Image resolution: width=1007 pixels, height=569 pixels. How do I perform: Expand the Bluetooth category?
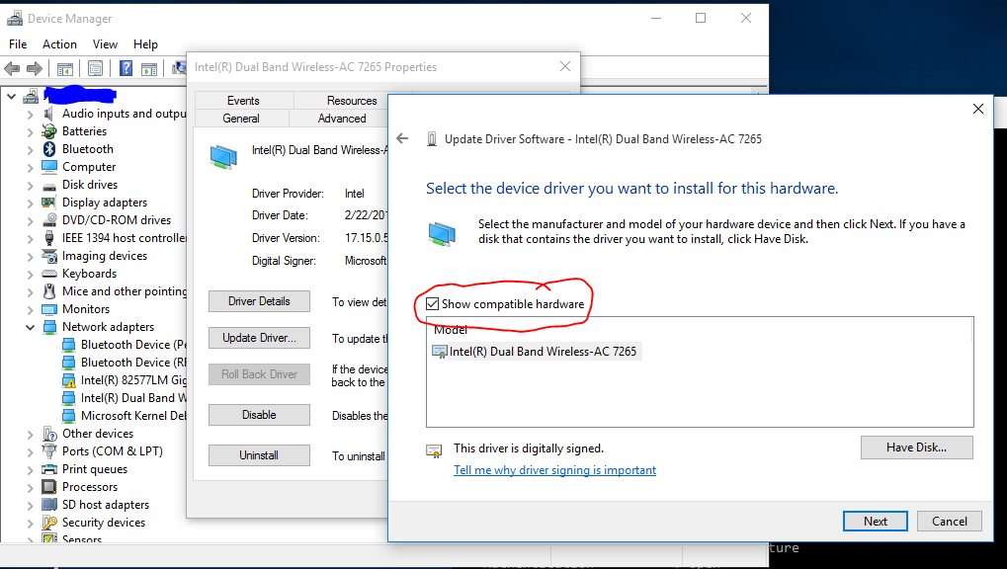tap(31, 149)
